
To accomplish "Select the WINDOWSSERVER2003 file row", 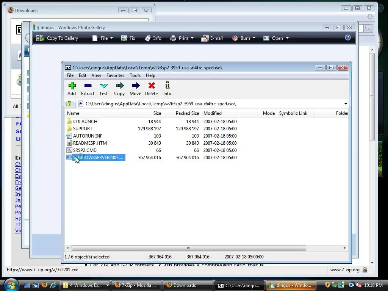I will click(96, 157).
